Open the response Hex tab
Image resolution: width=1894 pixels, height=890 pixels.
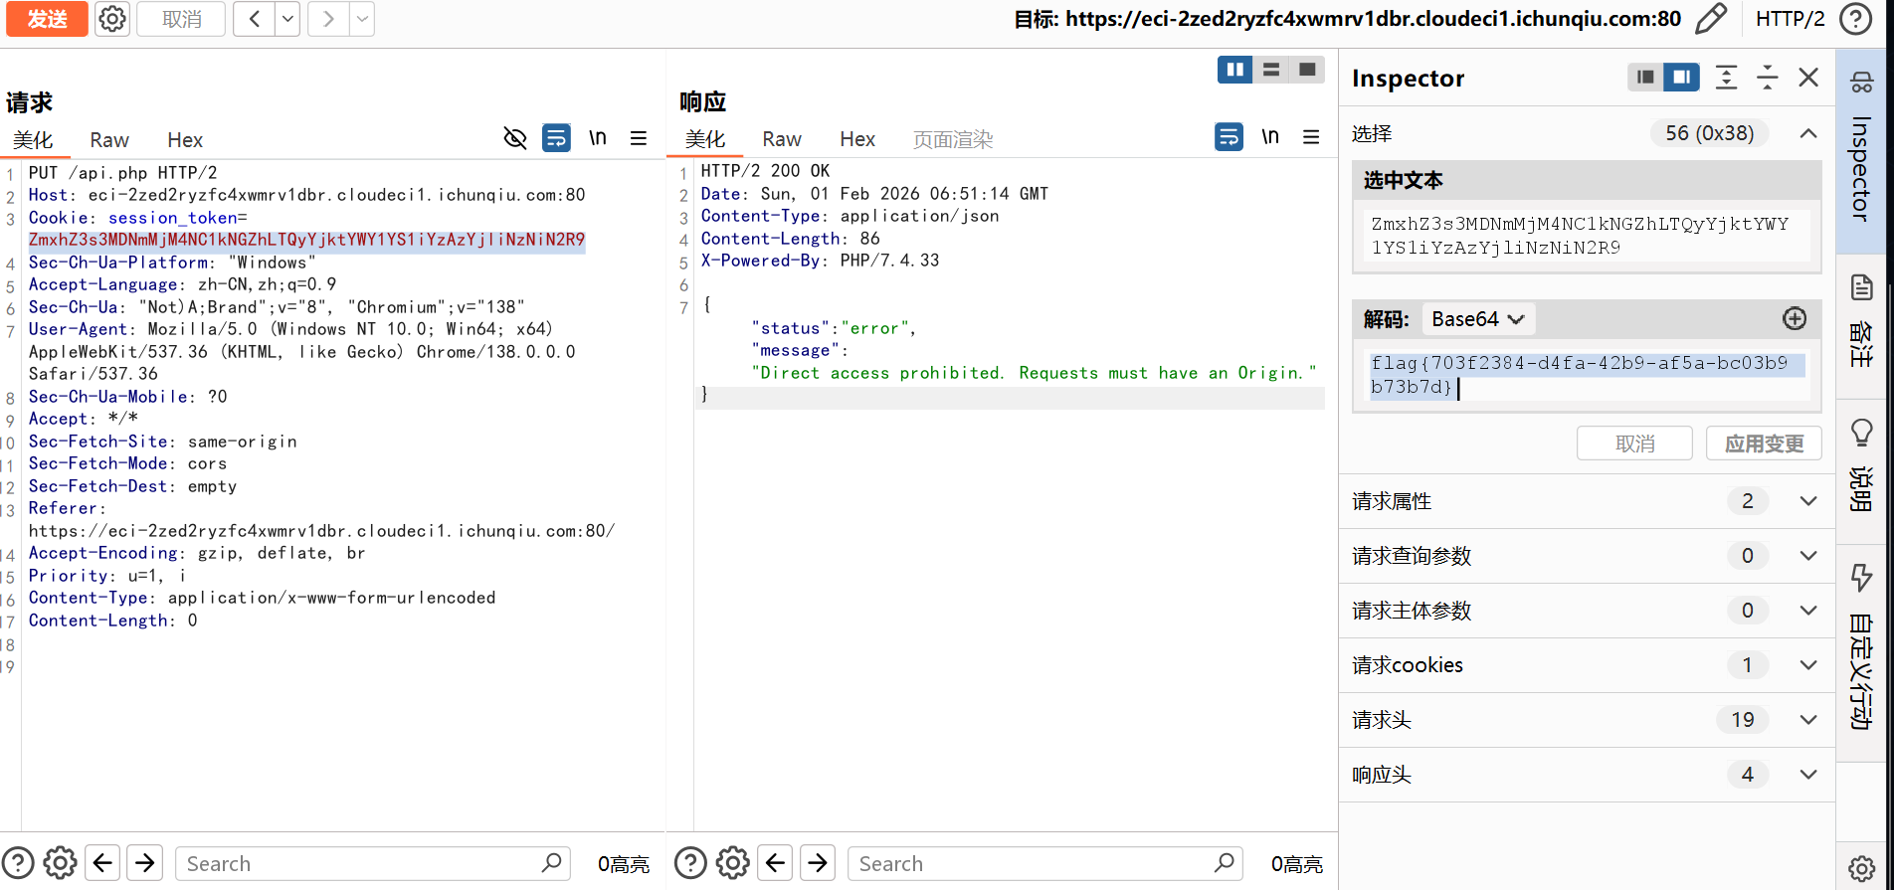point(856,139)
